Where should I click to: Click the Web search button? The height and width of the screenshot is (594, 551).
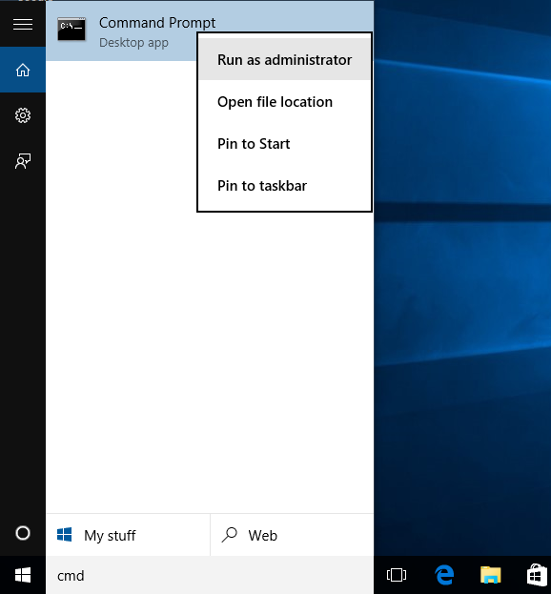292,535
